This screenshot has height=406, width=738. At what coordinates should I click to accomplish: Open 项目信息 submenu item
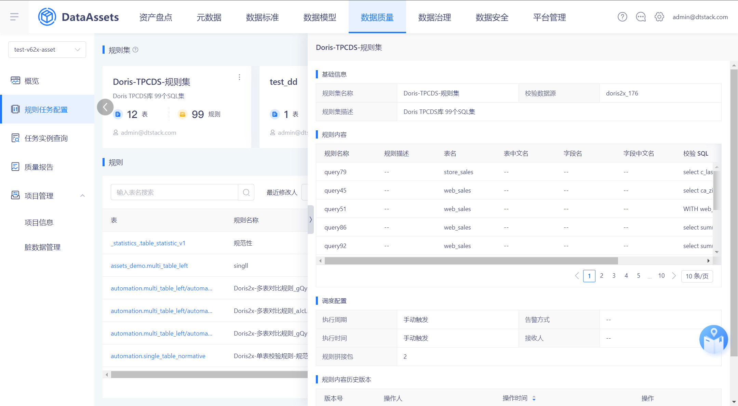click(39, 222)
